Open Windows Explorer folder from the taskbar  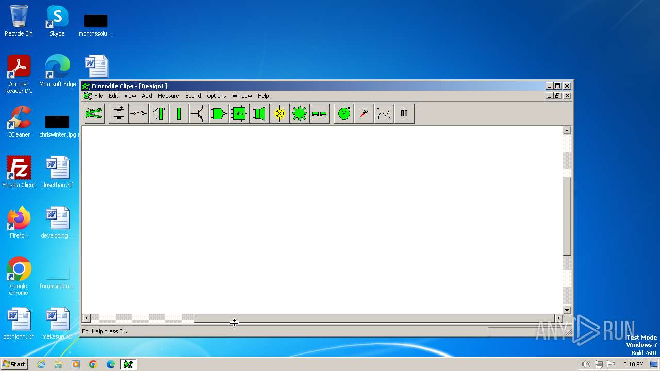58,364
